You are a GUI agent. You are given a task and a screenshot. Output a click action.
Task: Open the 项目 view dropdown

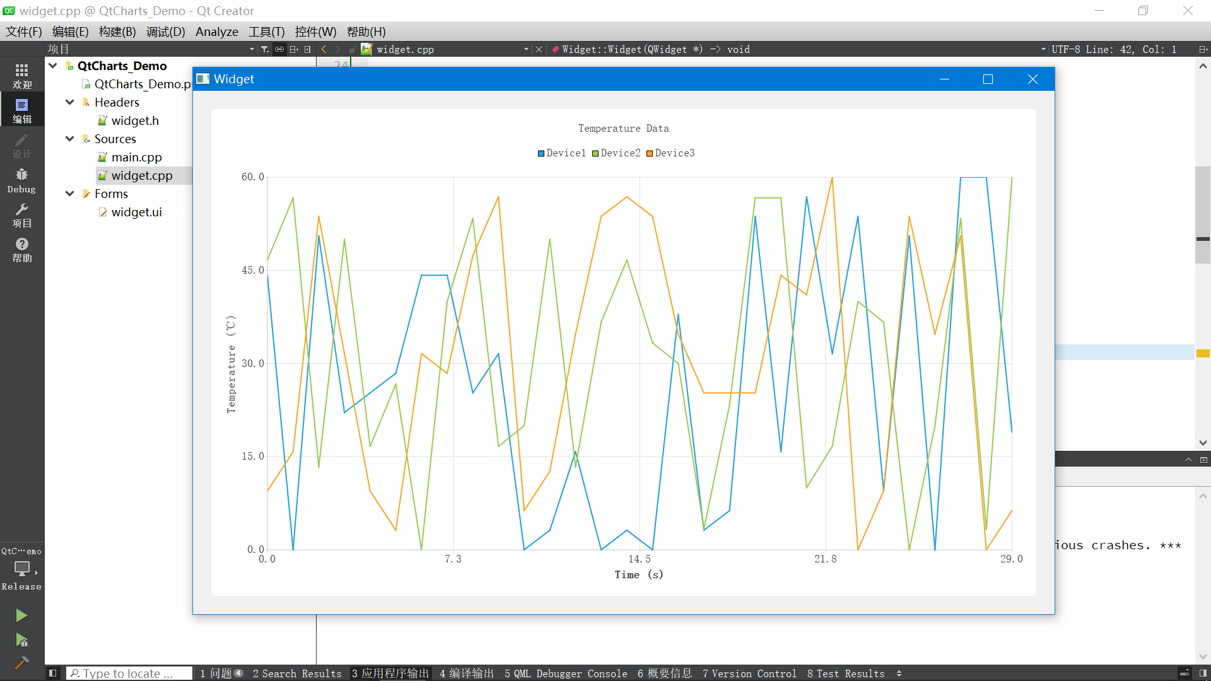(x=252, y=49)
